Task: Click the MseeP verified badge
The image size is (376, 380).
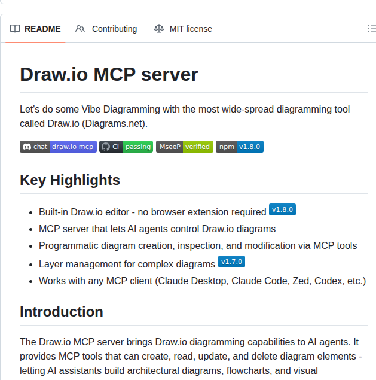Action: pyautogui.click(x=185, y=147)
